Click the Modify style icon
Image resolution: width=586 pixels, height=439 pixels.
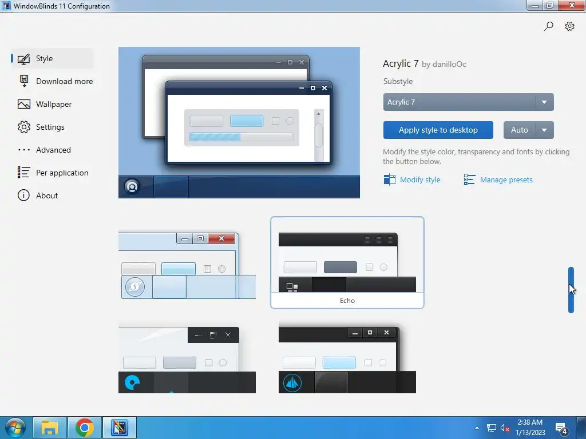389,179
